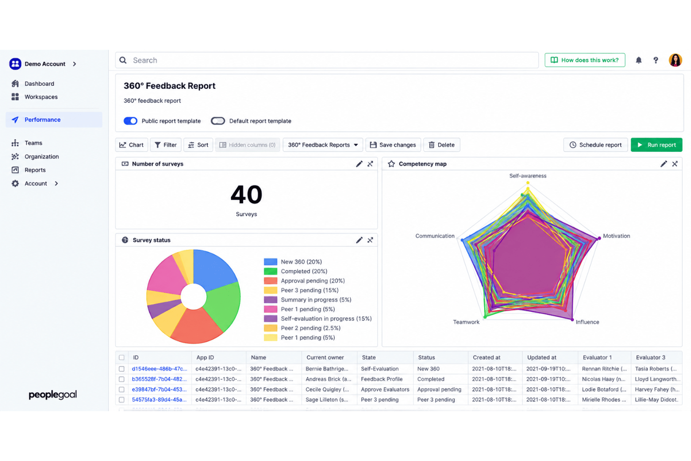
Task: Expand the Account submenu chevron
Action: [x=56, y=184]
